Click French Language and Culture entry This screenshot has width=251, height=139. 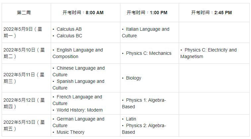tap(77, 100)
